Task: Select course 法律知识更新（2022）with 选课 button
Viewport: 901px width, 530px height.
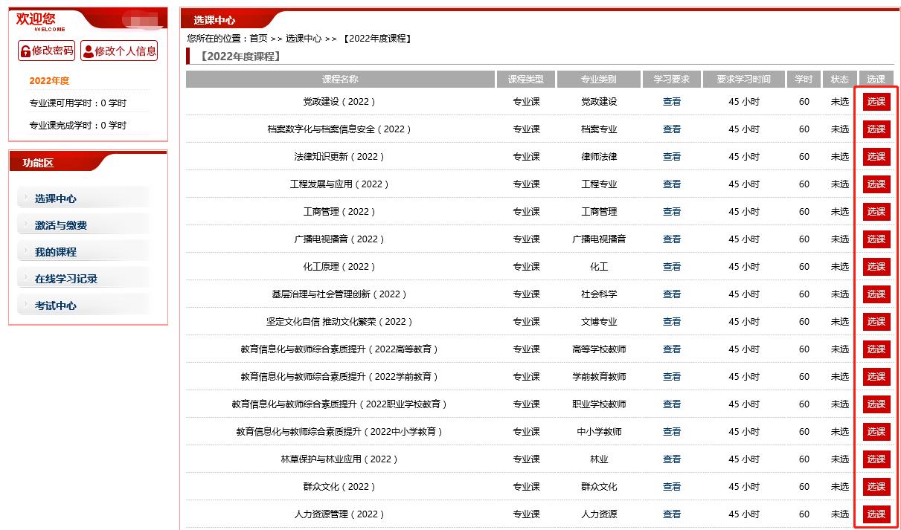Action: coord(876,157)
